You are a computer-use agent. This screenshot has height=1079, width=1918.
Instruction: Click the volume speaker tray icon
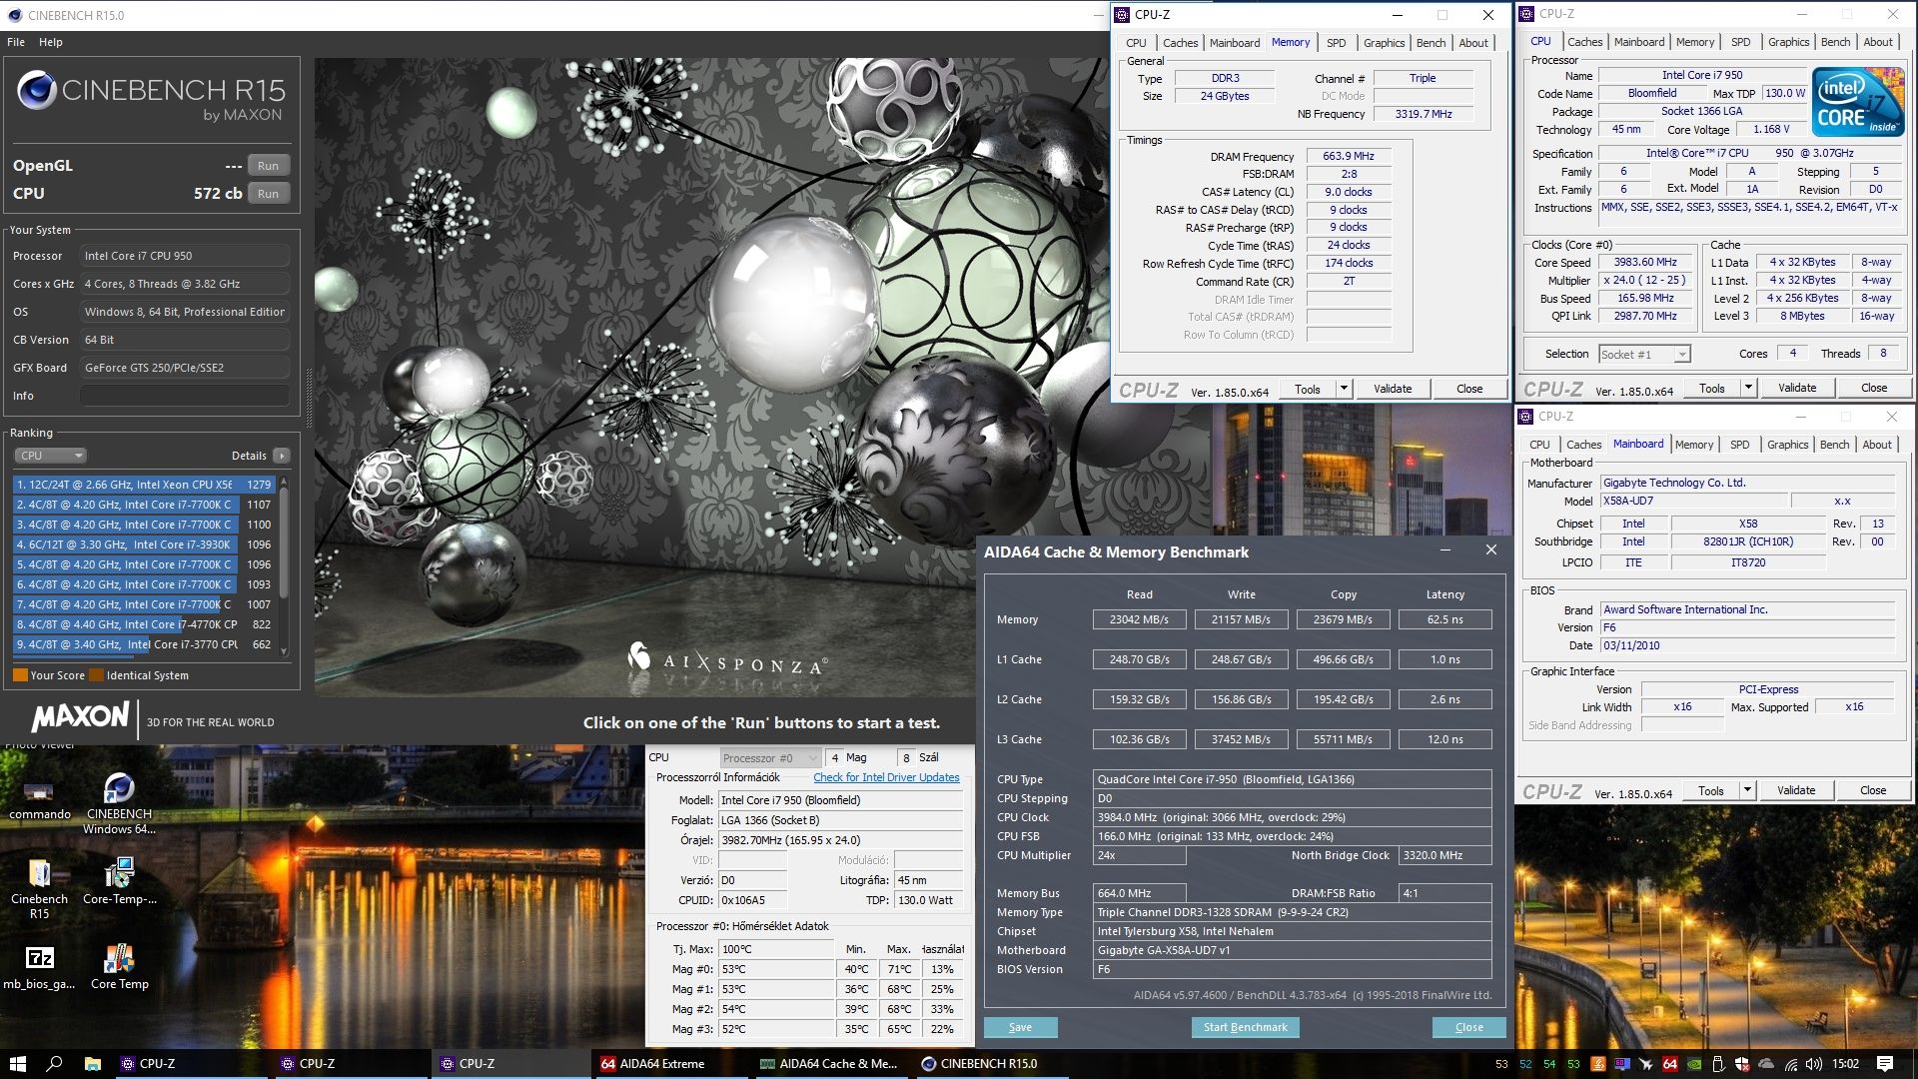1813,1064
